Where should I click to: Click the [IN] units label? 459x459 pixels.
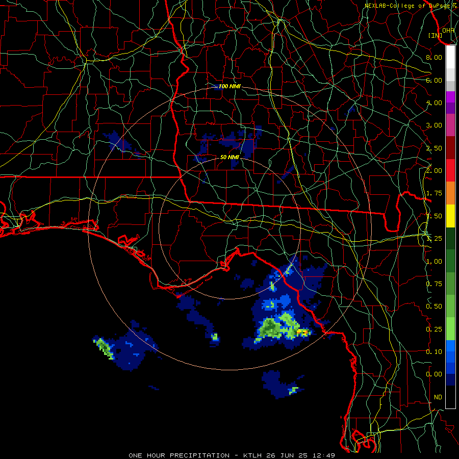tap(435, 35)
